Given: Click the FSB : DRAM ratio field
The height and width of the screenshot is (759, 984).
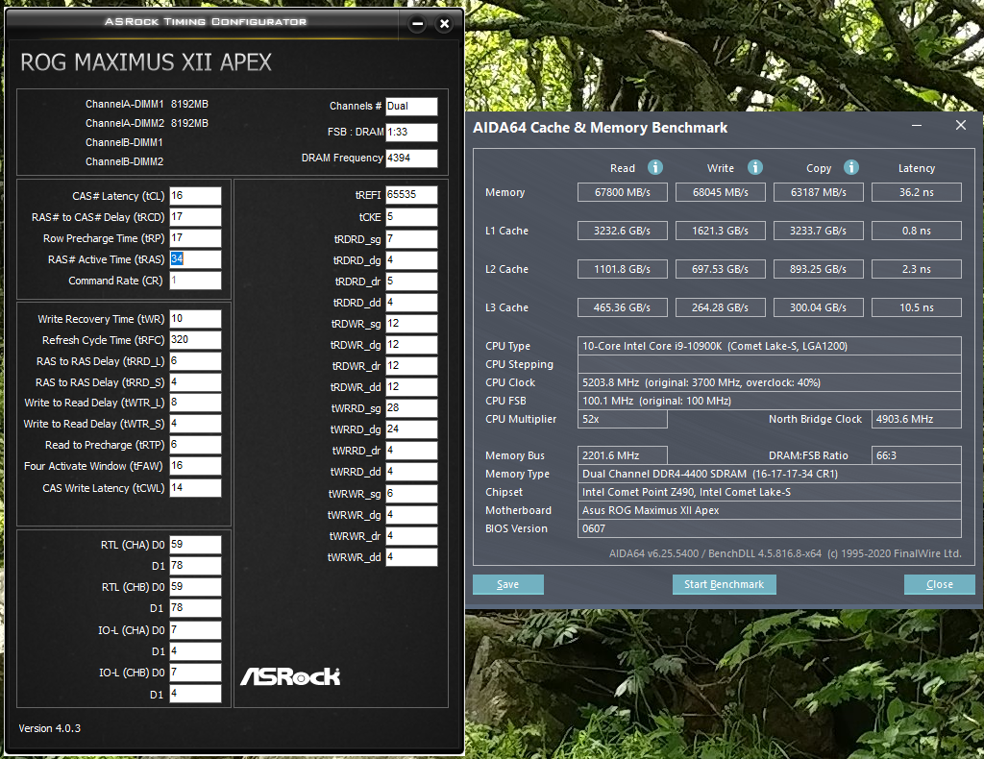Looking at the screenshot, I should tap(411, 132).
